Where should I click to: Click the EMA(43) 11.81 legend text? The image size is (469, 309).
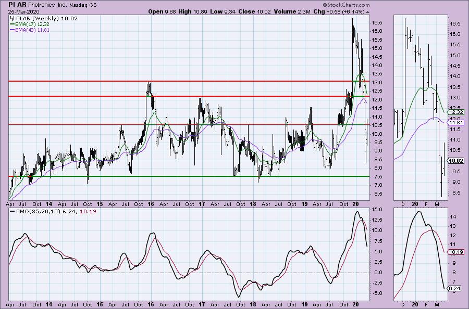point(32,30)
